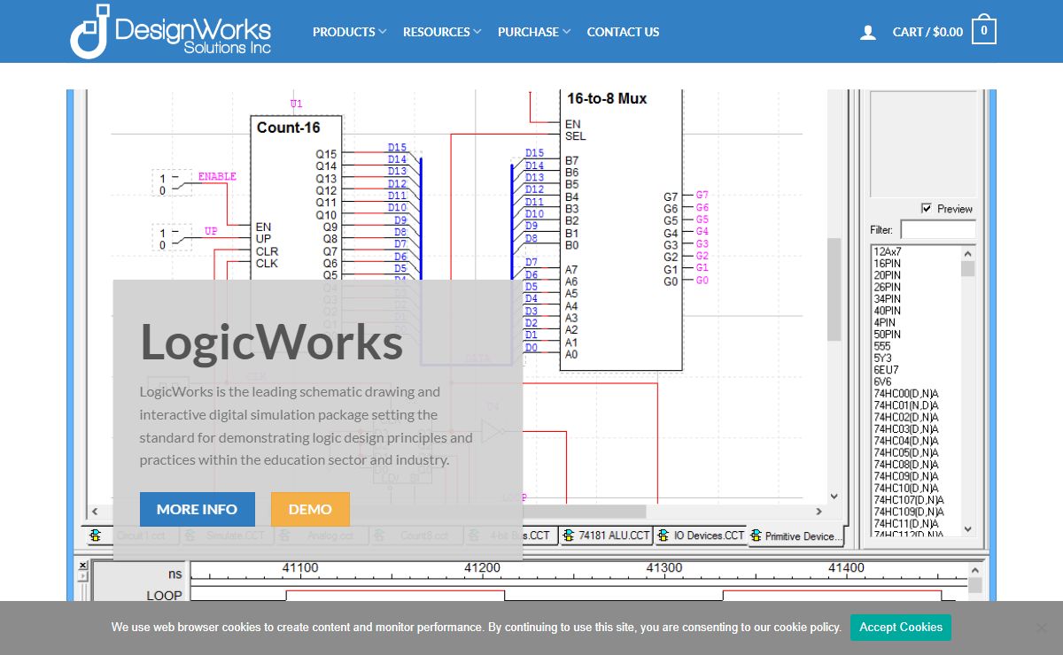Viewport: 1063px width, 655px height.
Task: Toggle the UP binary switch
Action: (x=172, y=238)
